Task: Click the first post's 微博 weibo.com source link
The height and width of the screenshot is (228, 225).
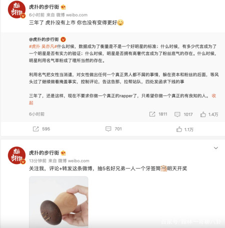Action: pyautogui.click(x=72, y=15)
